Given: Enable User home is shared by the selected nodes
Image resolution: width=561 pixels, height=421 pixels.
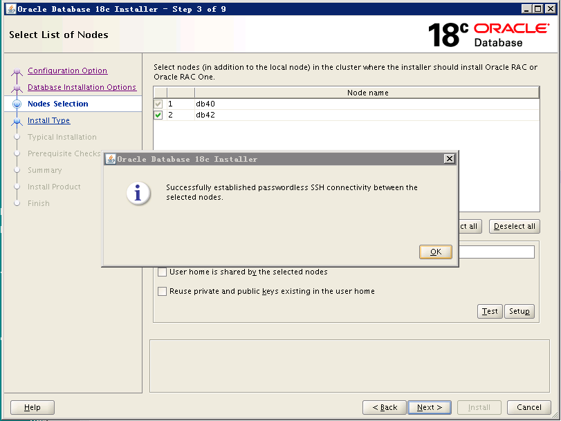Looking at the screenshot, I should [162, 272].
